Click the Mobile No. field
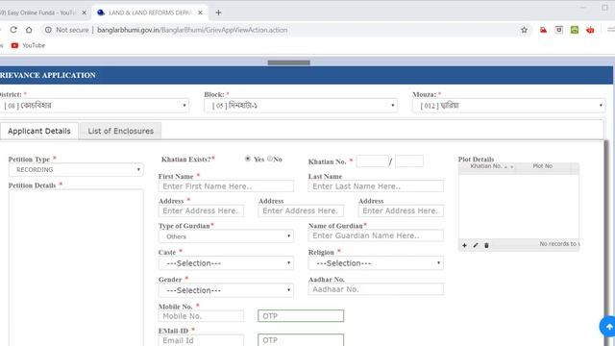This screenshot has width=615, height=346. click(201, 316)
